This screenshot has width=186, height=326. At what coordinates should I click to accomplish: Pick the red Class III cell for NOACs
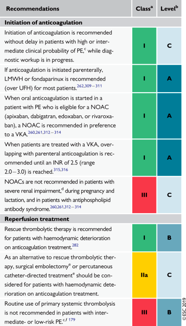click(x=144, y=195)
